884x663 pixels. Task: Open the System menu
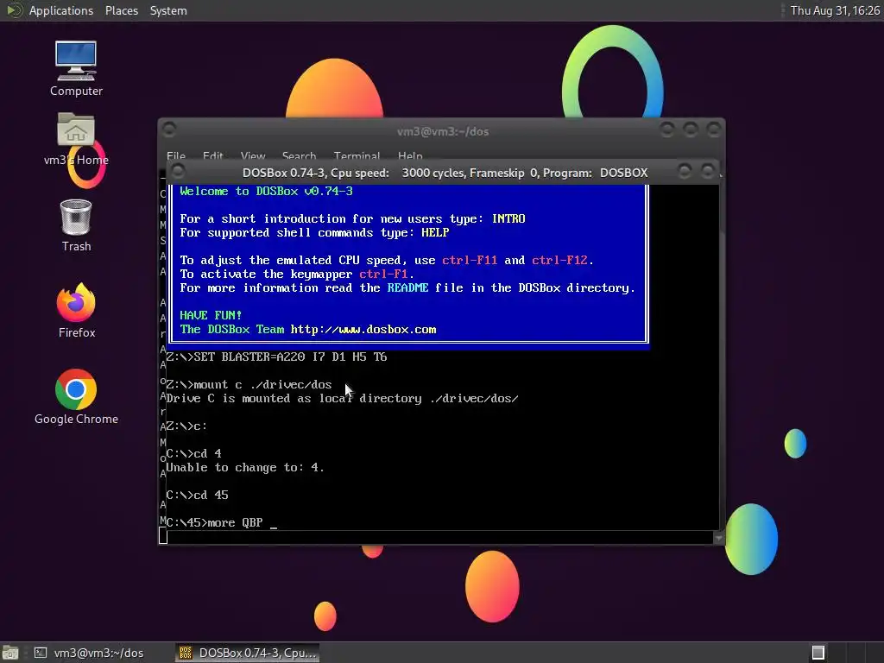168,10
